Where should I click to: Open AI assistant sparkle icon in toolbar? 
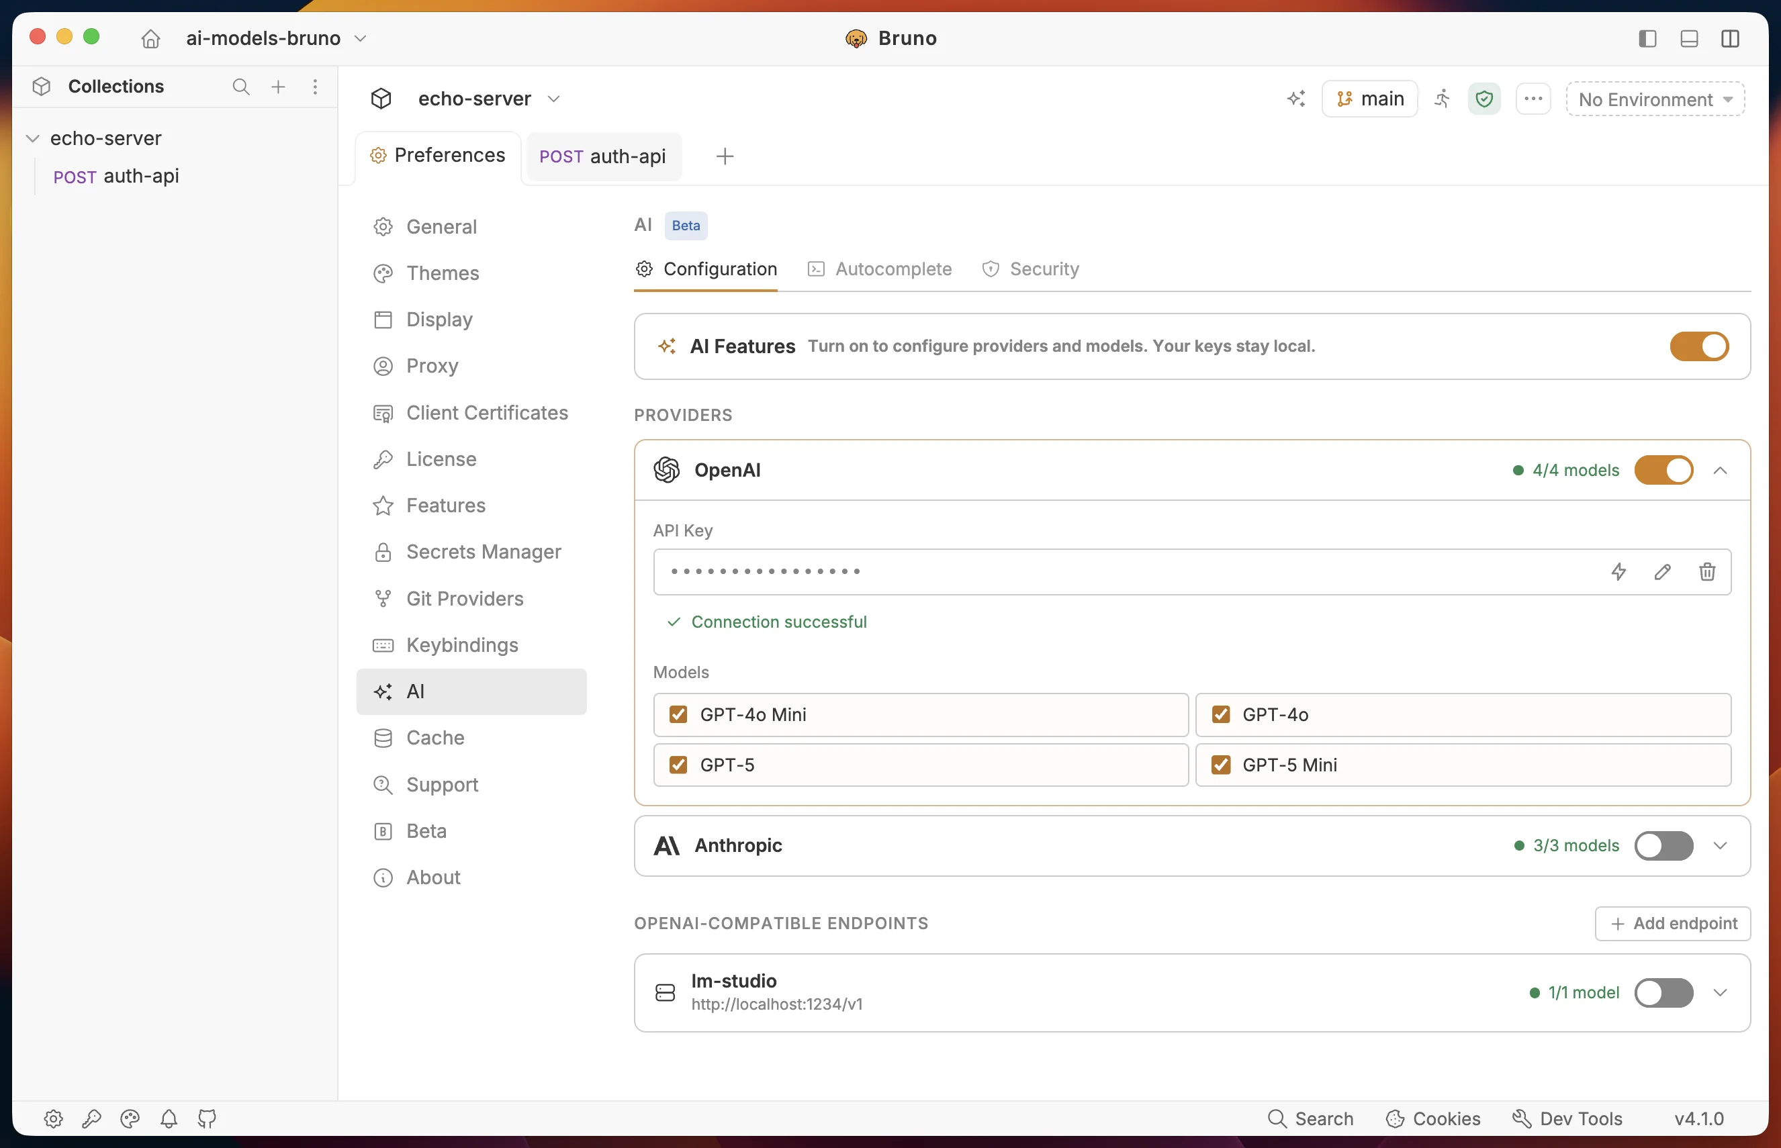(x=1296, y=99)
